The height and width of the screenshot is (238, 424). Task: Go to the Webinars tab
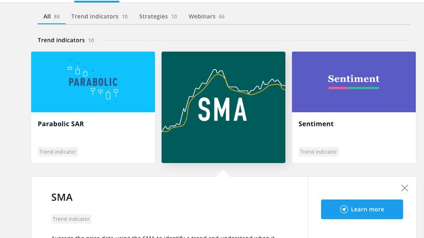pyautogui.click(x=206, y=16)
